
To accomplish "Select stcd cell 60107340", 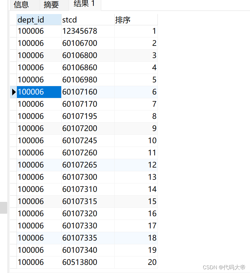I will point(88,250).
